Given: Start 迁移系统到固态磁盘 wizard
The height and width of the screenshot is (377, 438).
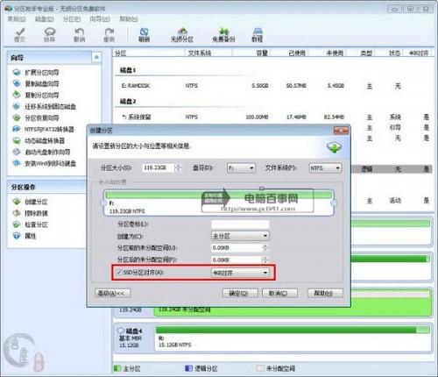Looking at the screenshot, I should (45, 106).
